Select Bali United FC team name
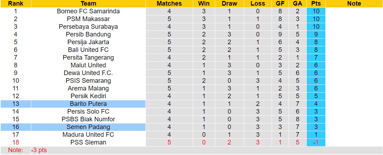The height and width of the screenshot is (155, 383). 88,50
